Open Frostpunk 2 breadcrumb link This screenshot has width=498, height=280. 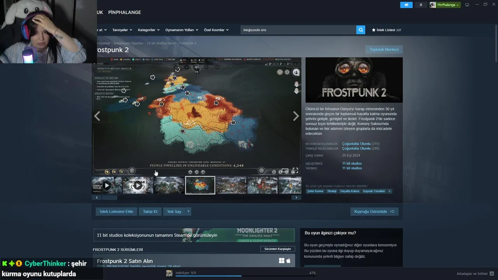point(188,43)
